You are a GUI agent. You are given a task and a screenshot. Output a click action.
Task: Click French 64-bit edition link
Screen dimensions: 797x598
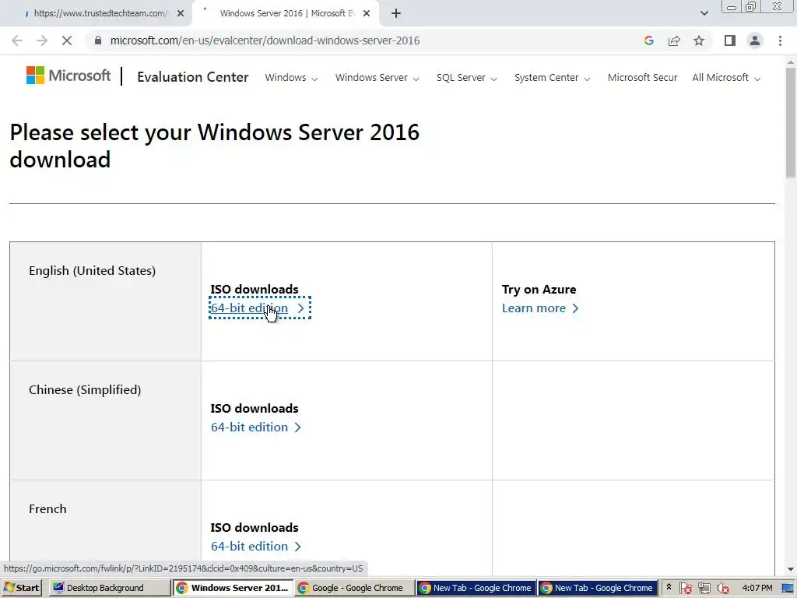[256, 546]
